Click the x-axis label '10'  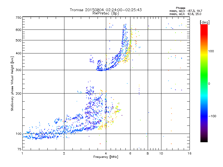(x=161, y=153)
